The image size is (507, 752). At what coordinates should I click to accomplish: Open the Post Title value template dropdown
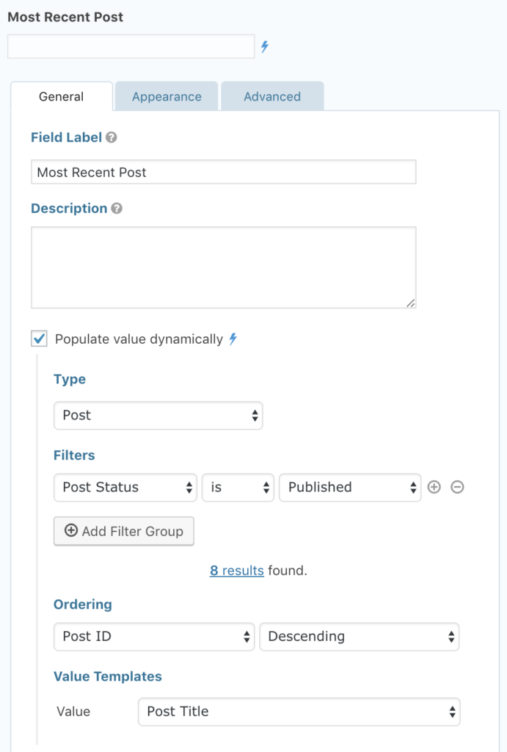point(299,712)
